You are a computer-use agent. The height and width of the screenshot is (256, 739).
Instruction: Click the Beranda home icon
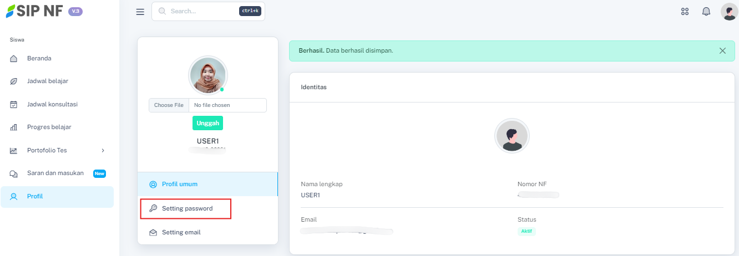pos(14,59)
